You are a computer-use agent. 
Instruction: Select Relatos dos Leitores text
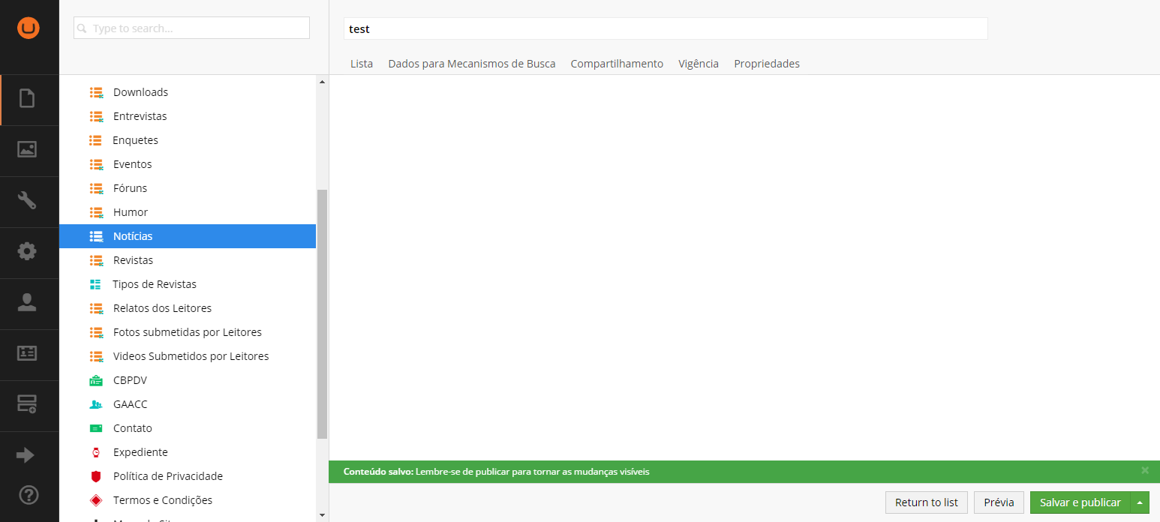tap(163, 308)
